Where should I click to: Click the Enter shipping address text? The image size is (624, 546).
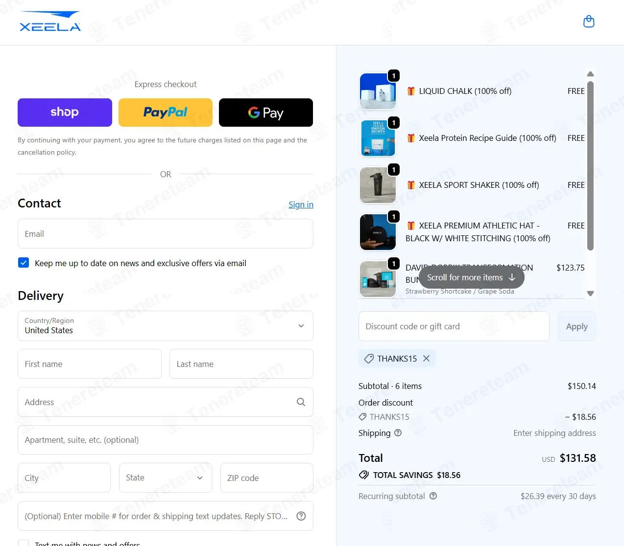[554, 433]
